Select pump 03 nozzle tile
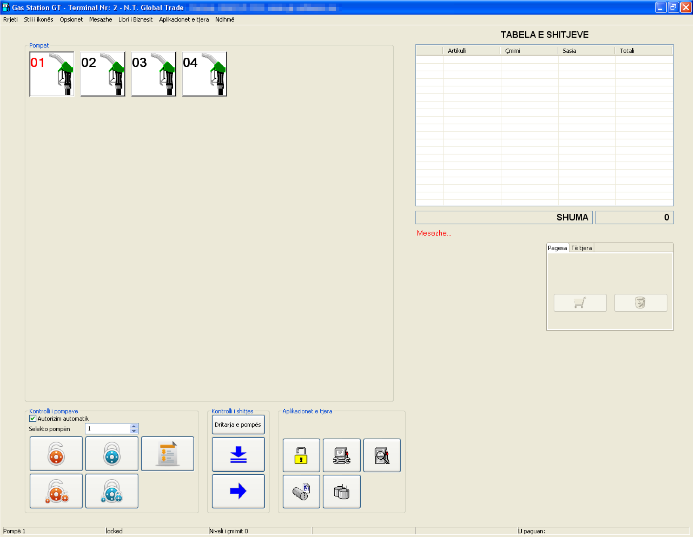The width and height of the screenshot is (693, 537). (153, 74)
